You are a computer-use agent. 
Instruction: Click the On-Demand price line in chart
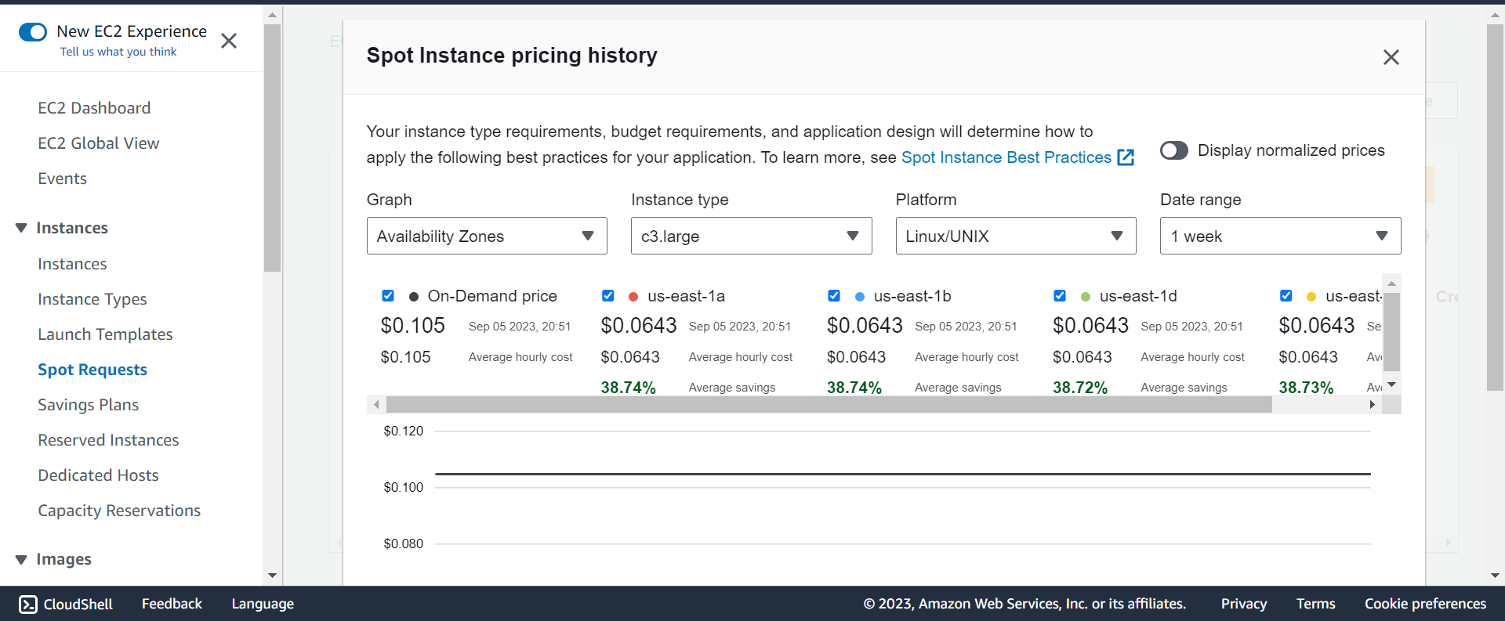click(903, 474)
